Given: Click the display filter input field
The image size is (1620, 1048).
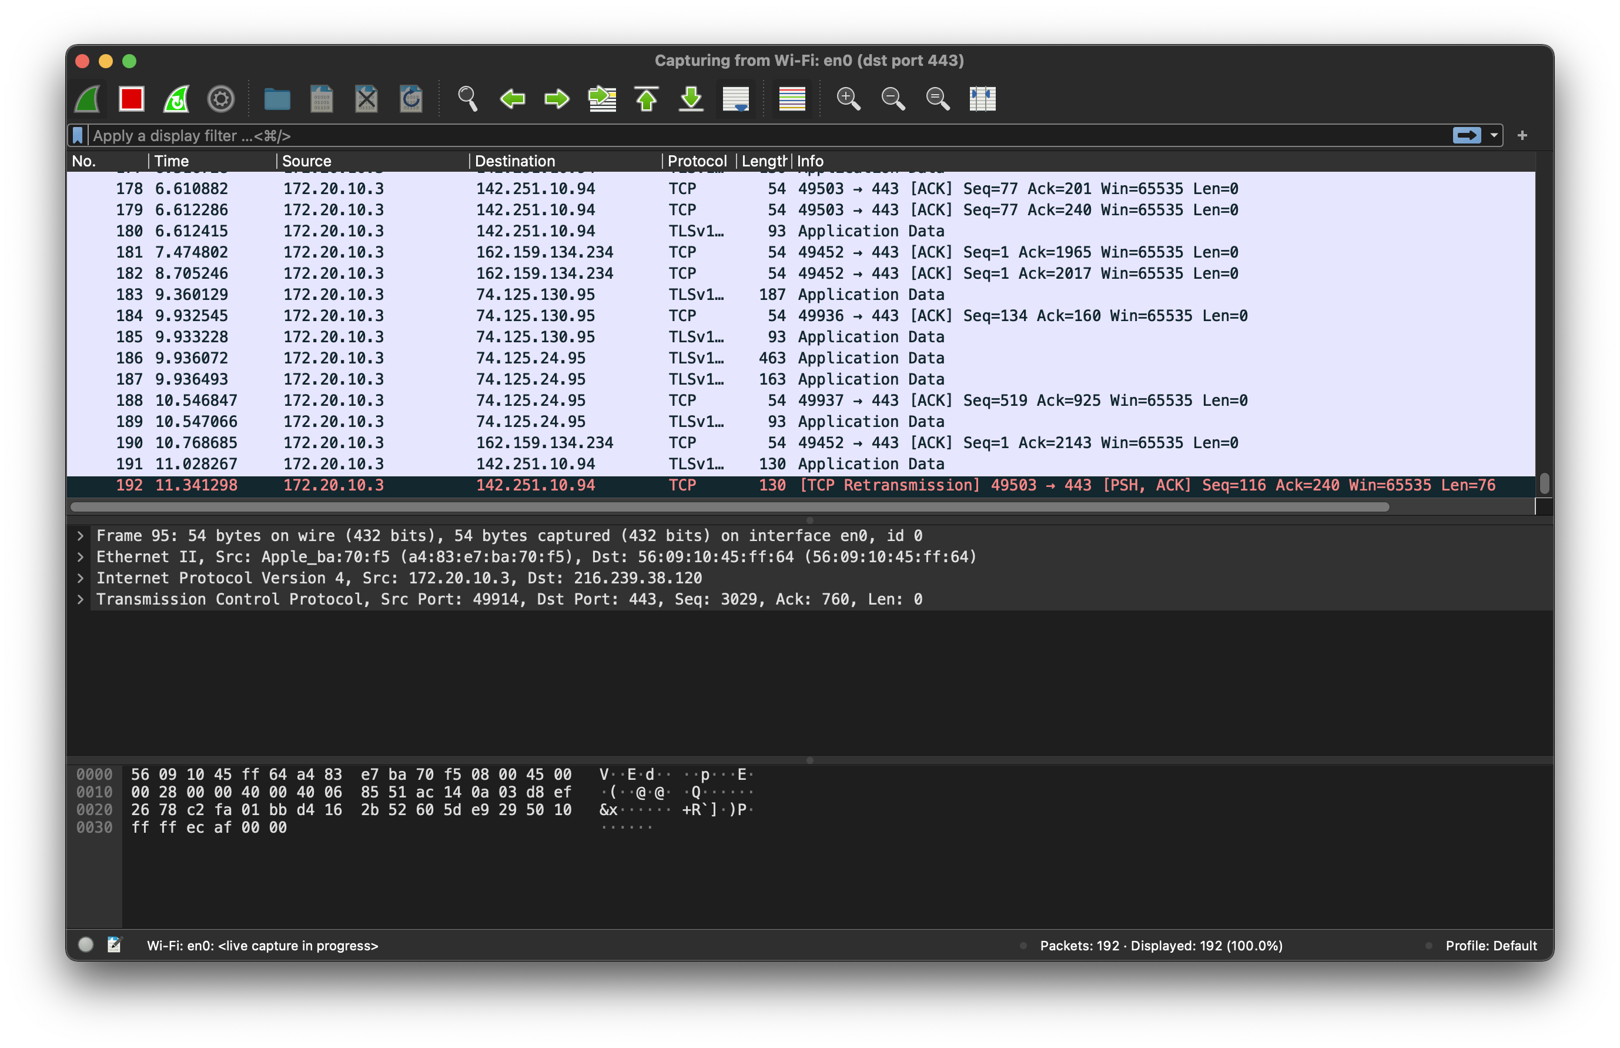Looking at the screenshot, I should [748, 135].
